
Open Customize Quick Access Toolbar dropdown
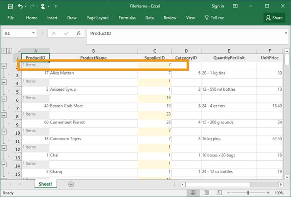[55, 7]
